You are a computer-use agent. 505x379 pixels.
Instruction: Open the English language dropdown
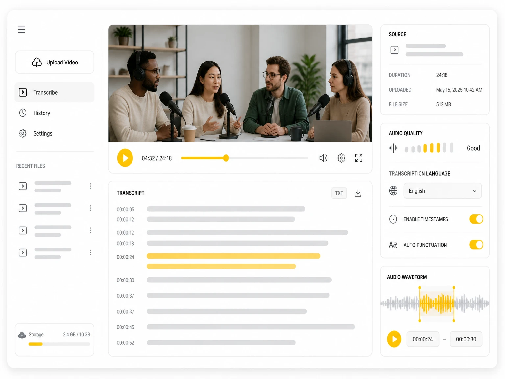(443, 191)
